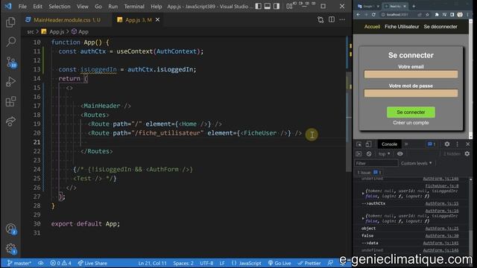
Task: Open the Accounts menu icon
Action: [x=11, y=229]
